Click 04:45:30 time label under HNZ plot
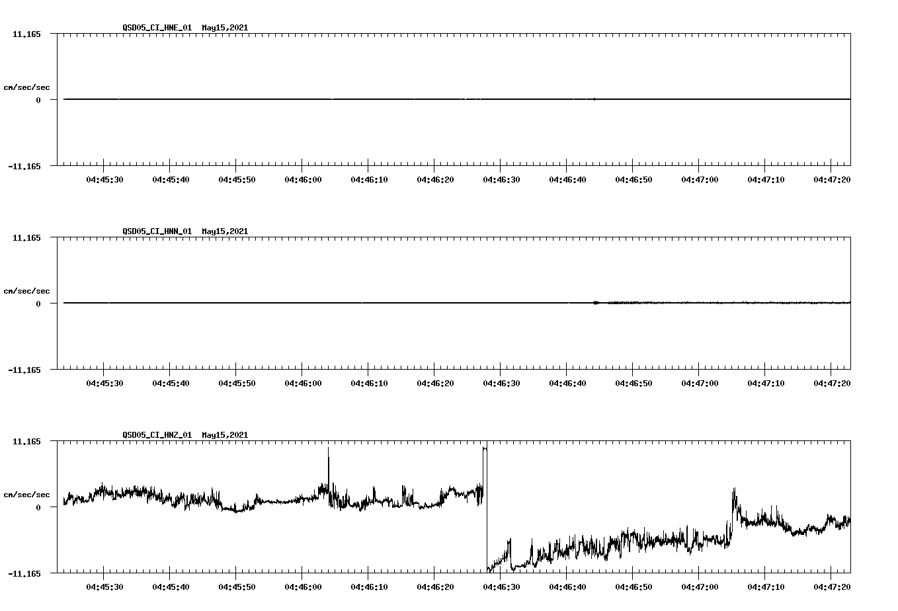Viewport: 898px width, 611px height. [x=104, y=587]
